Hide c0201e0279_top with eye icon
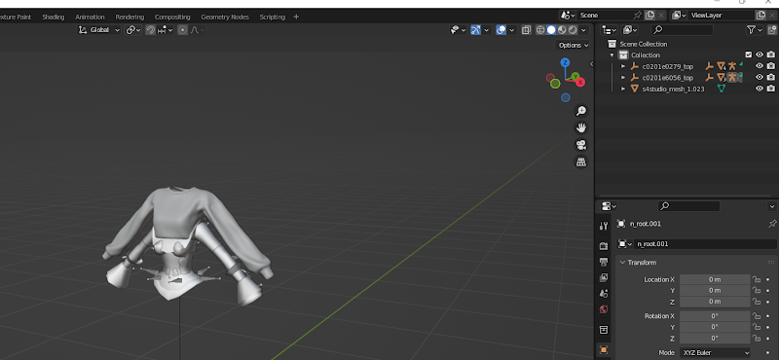 tap(760, 66)
